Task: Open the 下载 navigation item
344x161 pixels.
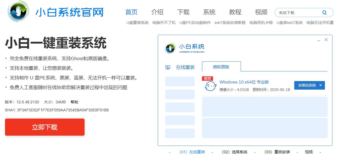Action: pos(184,12)
